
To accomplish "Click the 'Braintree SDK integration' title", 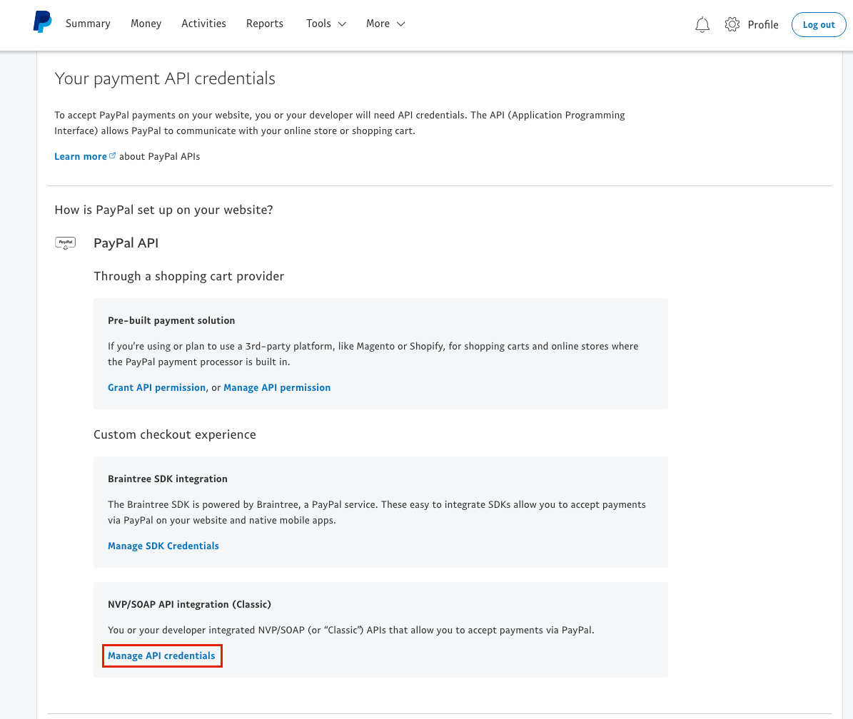I will click(x=168, y=479).
